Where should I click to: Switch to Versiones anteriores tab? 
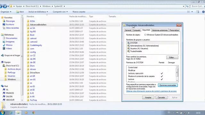pos(160,30)
